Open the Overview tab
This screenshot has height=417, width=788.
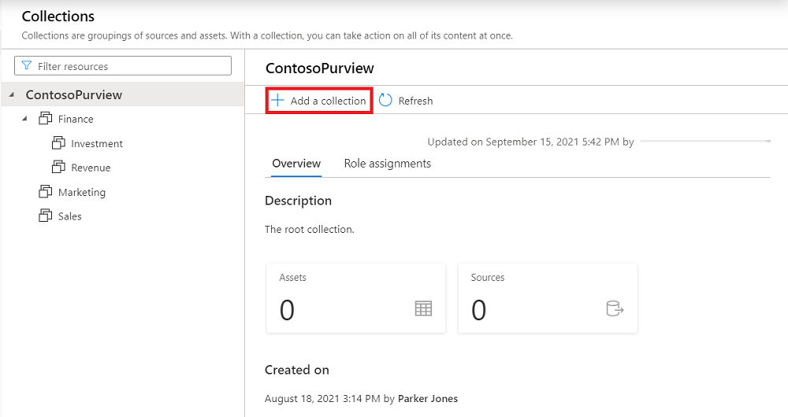click(296, 164)
